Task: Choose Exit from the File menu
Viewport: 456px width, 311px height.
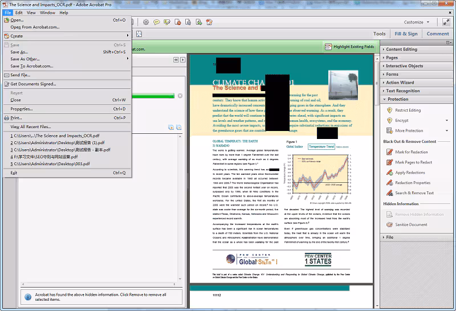Action: pyautogui.click(x=67, y=173)
